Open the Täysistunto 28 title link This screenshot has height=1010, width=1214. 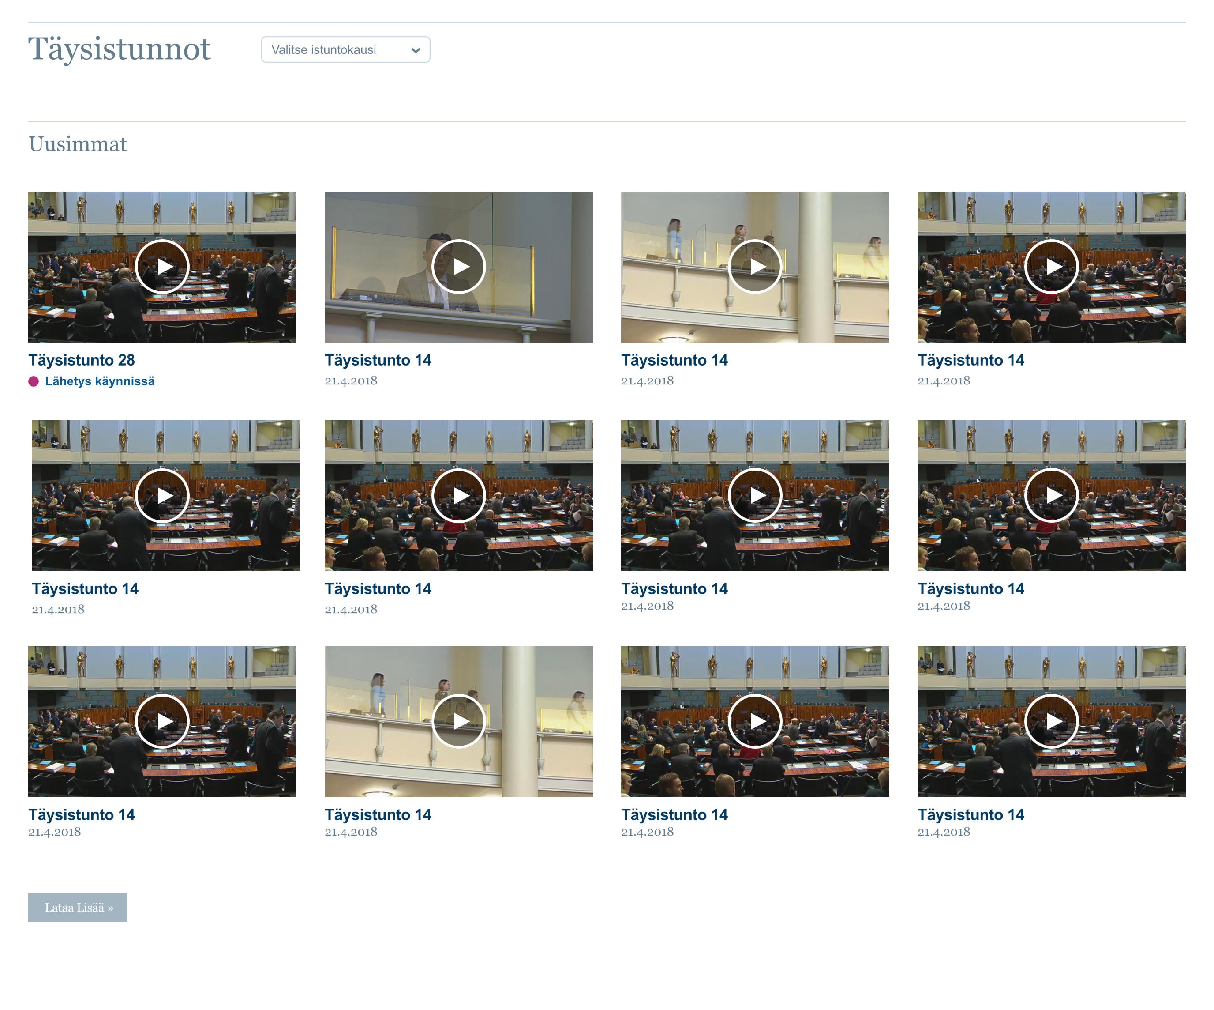[x=82, y=360]
